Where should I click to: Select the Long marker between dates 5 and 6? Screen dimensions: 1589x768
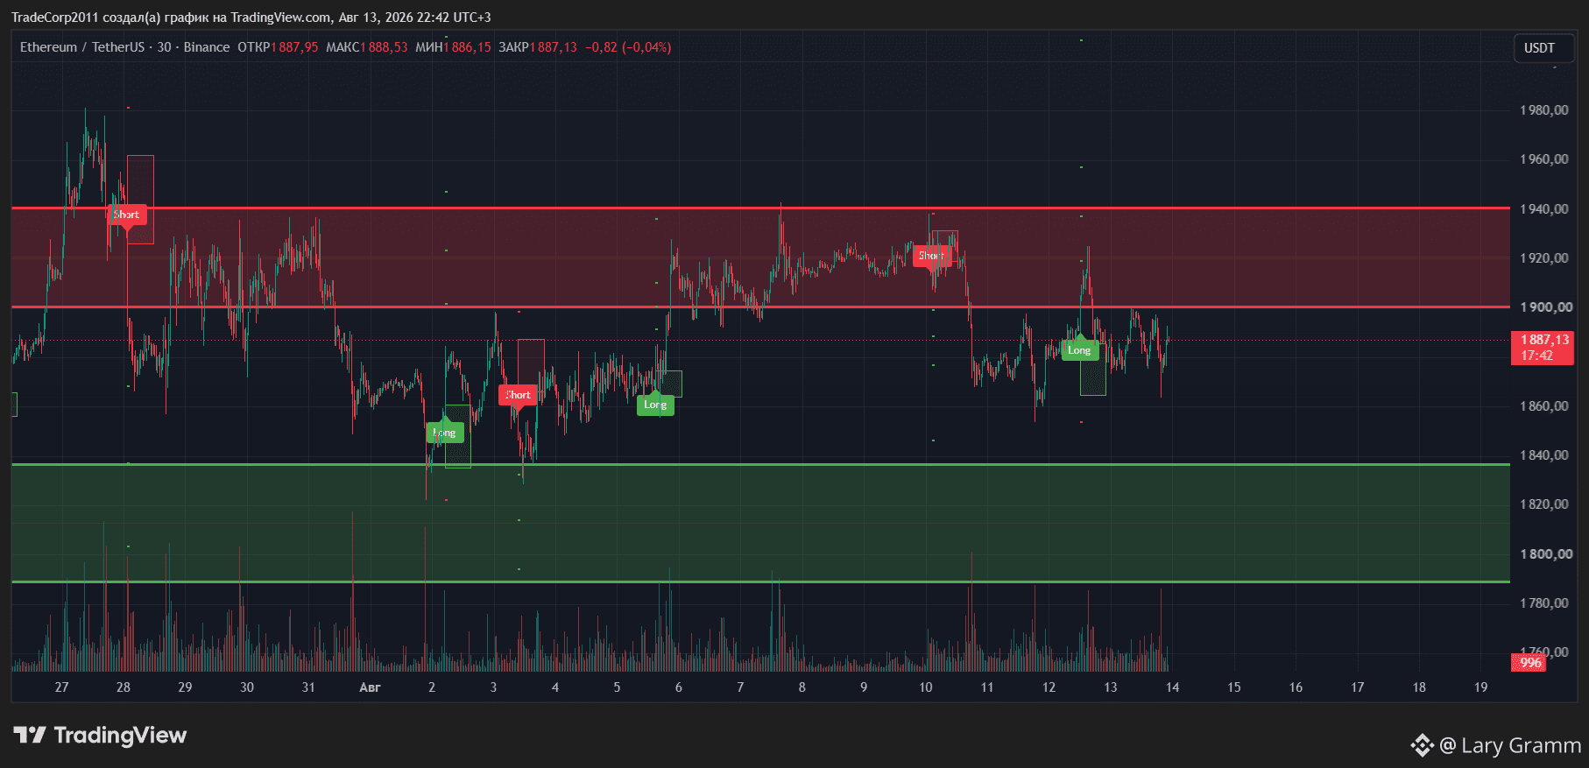click(x=655, y=405)
